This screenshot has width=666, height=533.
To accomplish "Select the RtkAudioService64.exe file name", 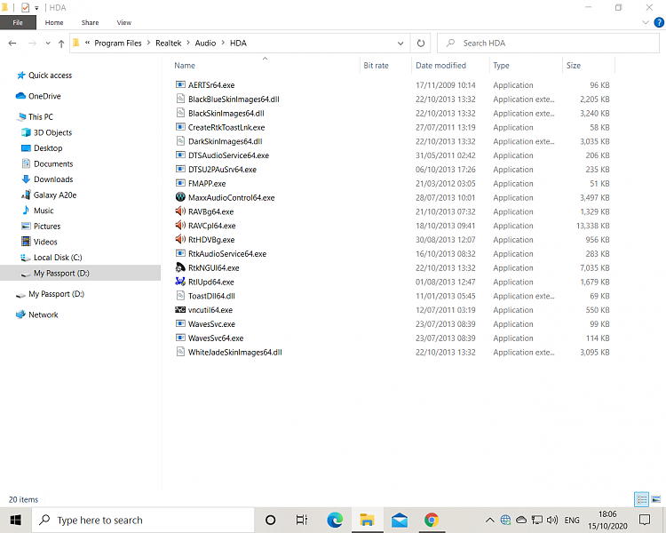I will (x=227, y=254).
